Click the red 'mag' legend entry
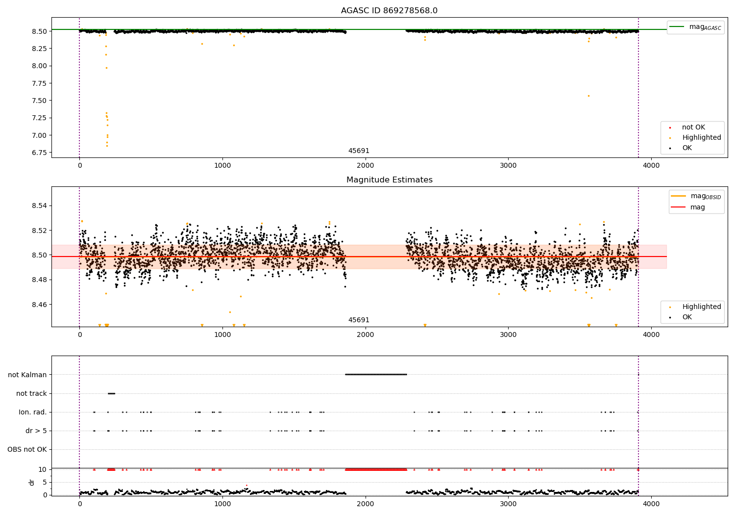 tap(688, 207)
